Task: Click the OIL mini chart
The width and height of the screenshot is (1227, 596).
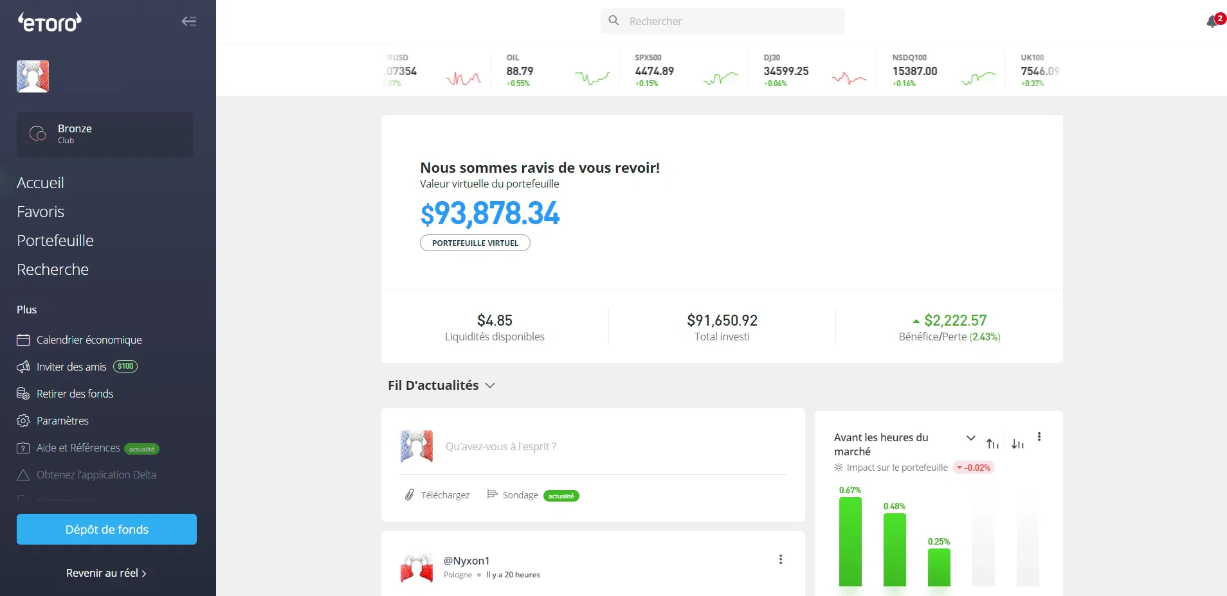Action: [592, 78]
